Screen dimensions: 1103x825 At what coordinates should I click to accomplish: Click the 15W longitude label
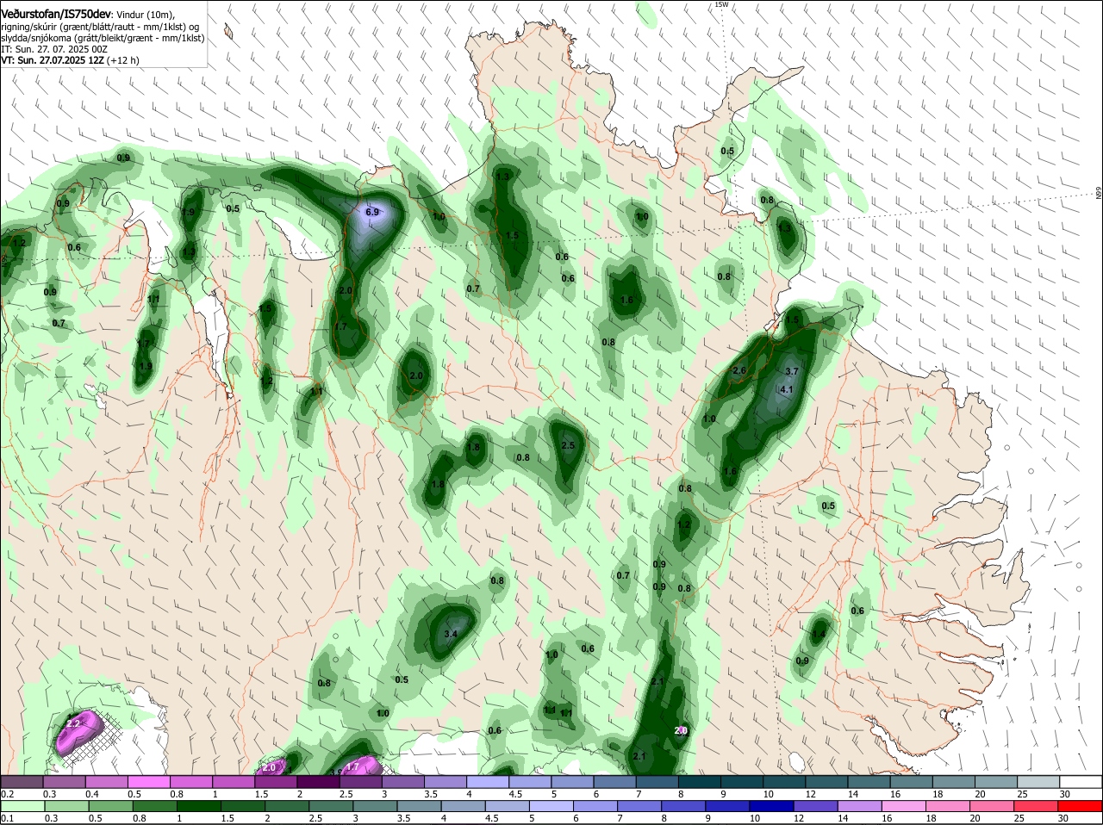721,4
